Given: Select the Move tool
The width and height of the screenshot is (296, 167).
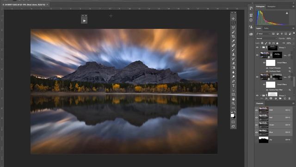Looking at the screenshot, I should [x=233, y=19].
